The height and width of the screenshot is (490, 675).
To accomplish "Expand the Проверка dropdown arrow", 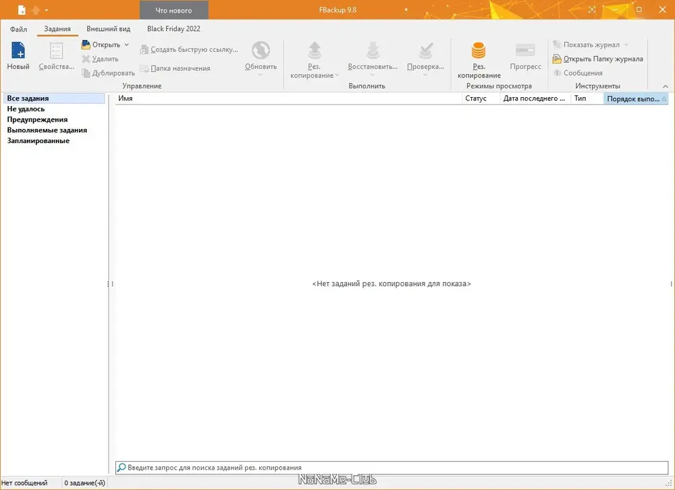I will (425, 75).
